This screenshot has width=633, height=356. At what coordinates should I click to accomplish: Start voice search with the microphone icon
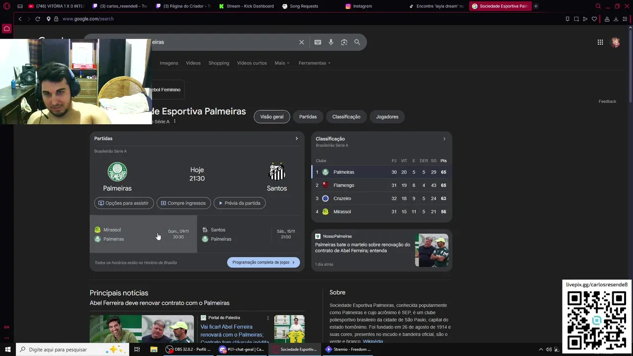coord(331,42)
